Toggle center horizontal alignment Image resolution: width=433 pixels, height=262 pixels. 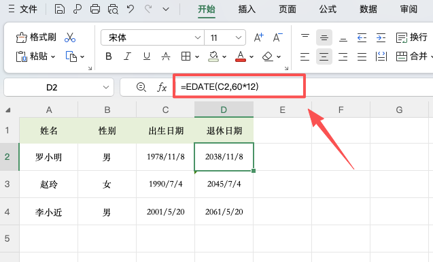tap(324, 56)
